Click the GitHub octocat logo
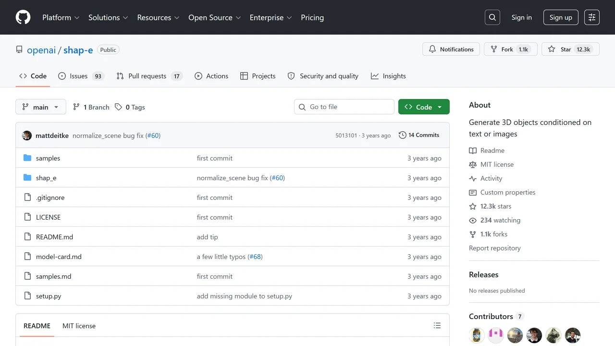 pos(23,17)
